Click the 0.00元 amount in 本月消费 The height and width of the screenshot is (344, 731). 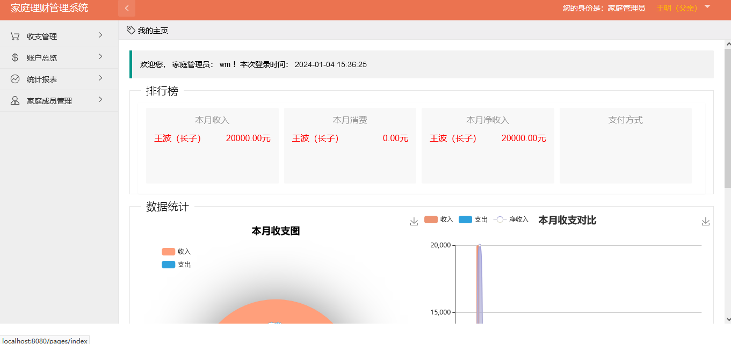pyautogui.click(x=396, y=138)
